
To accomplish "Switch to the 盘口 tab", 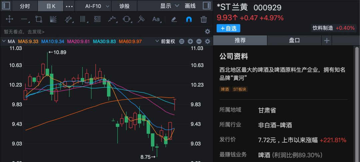I will point(294,40).
